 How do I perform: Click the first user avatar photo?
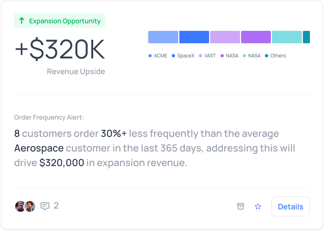[20, 206]
